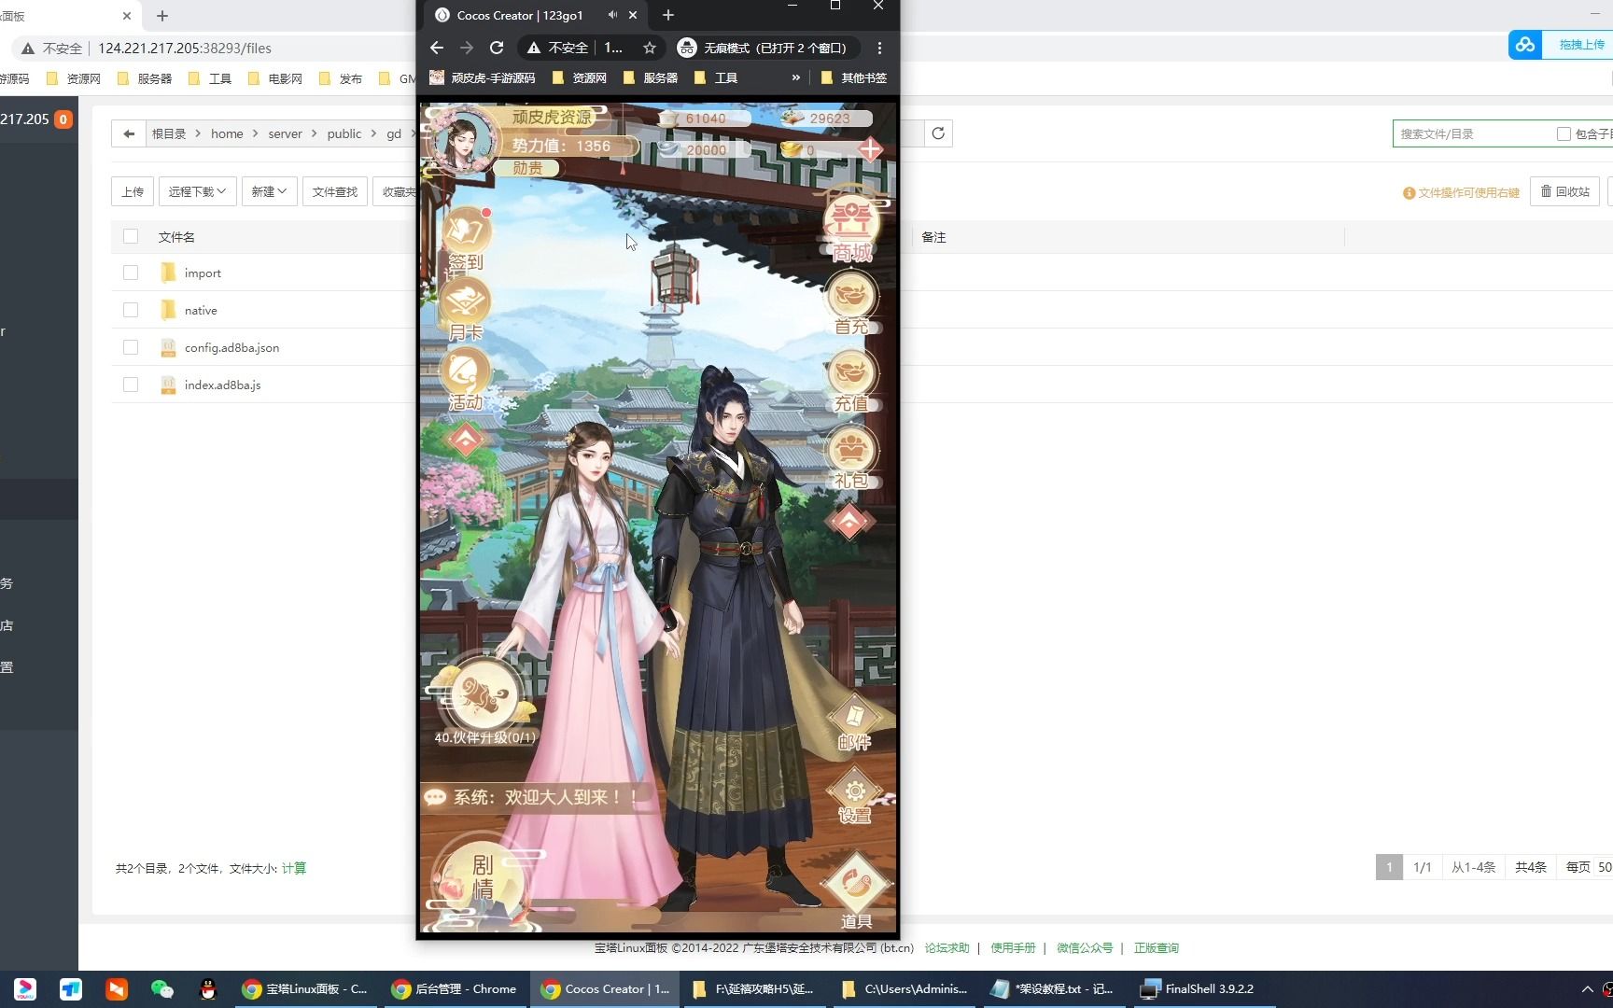Open the native folder row
Screen dimensions: 1613x1008
tap(201, 310)
